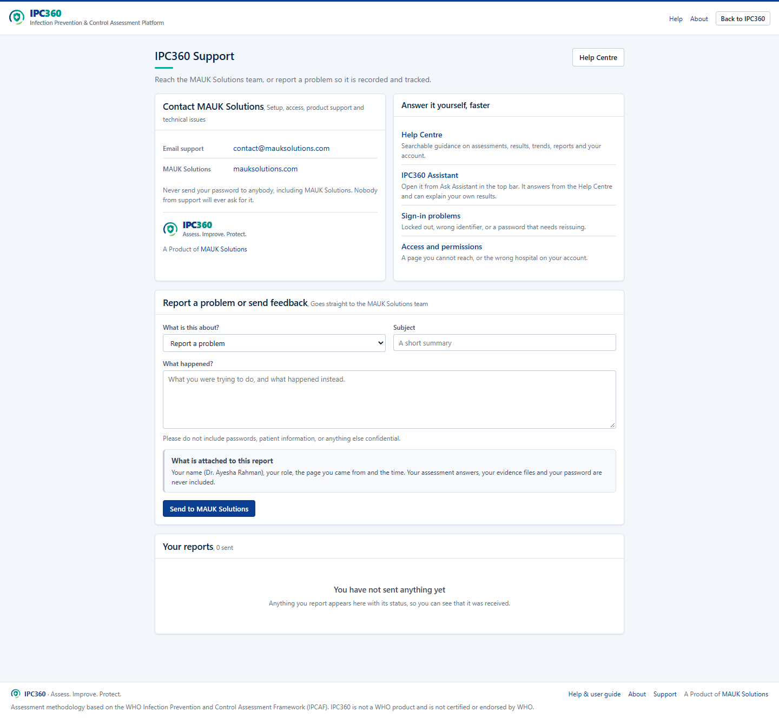Click the 'Your reports' heading
The image size is (779, 718).
tap(188, 547)
